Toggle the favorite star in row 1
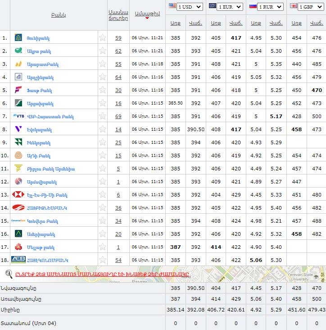The image size is (326, 330). pyautogui.click(x=103, y=38)
